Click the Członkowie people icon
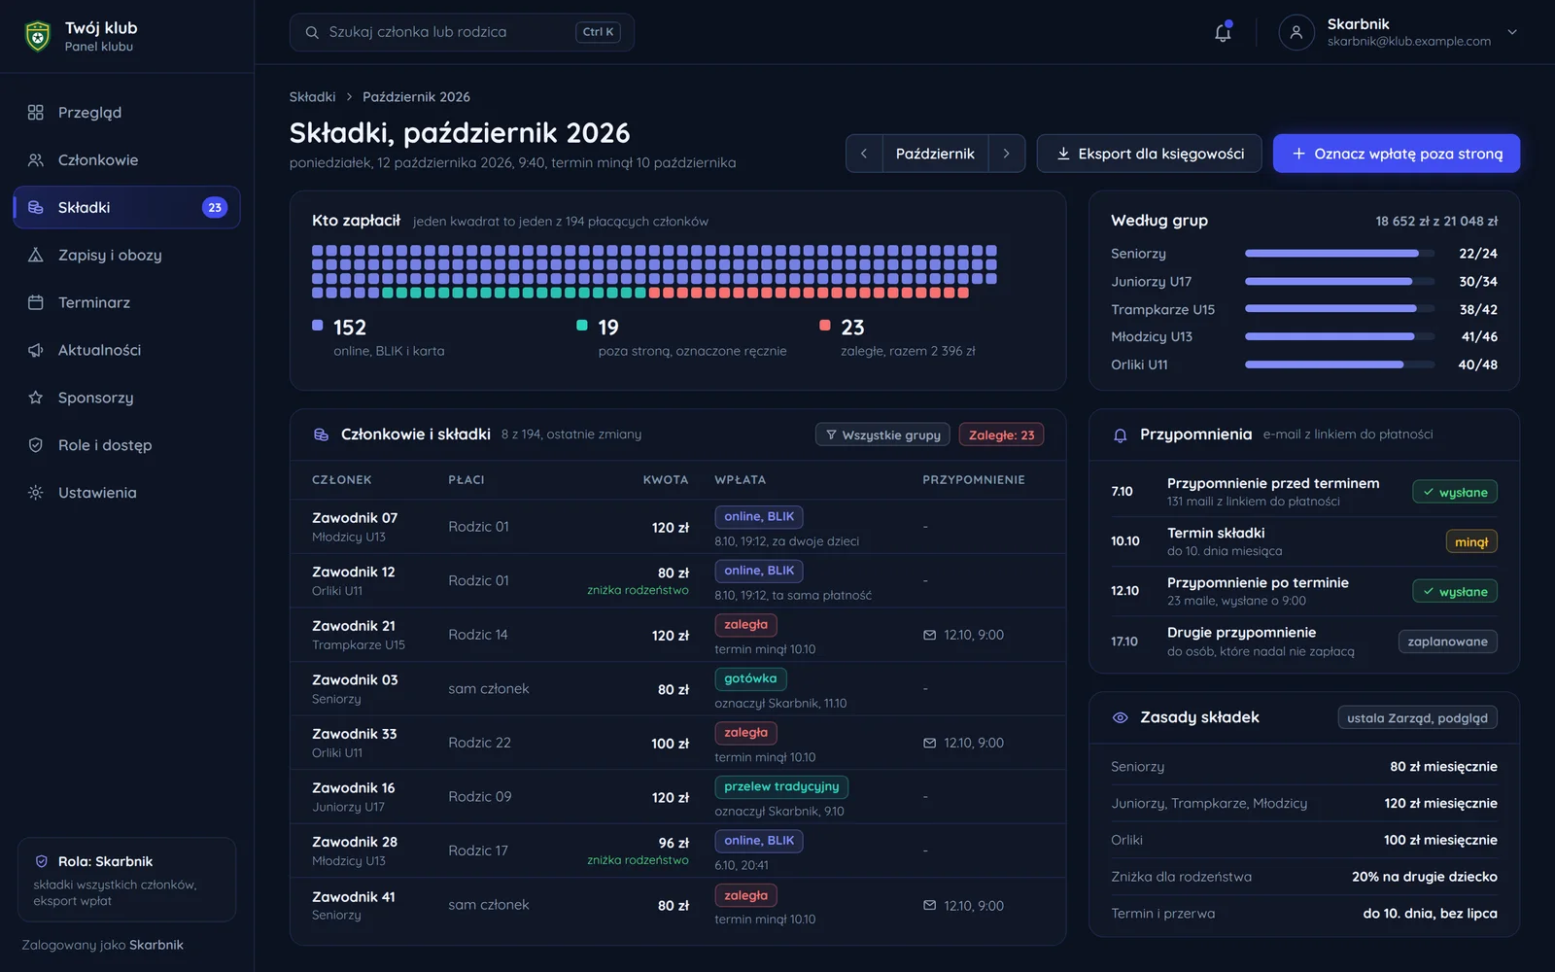This screenshot has height=972, width=1555. (x=36, y=160)
